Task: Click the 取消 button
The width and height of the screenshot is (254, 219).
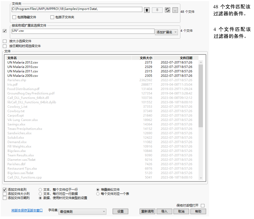Action: tap(181, 211)
